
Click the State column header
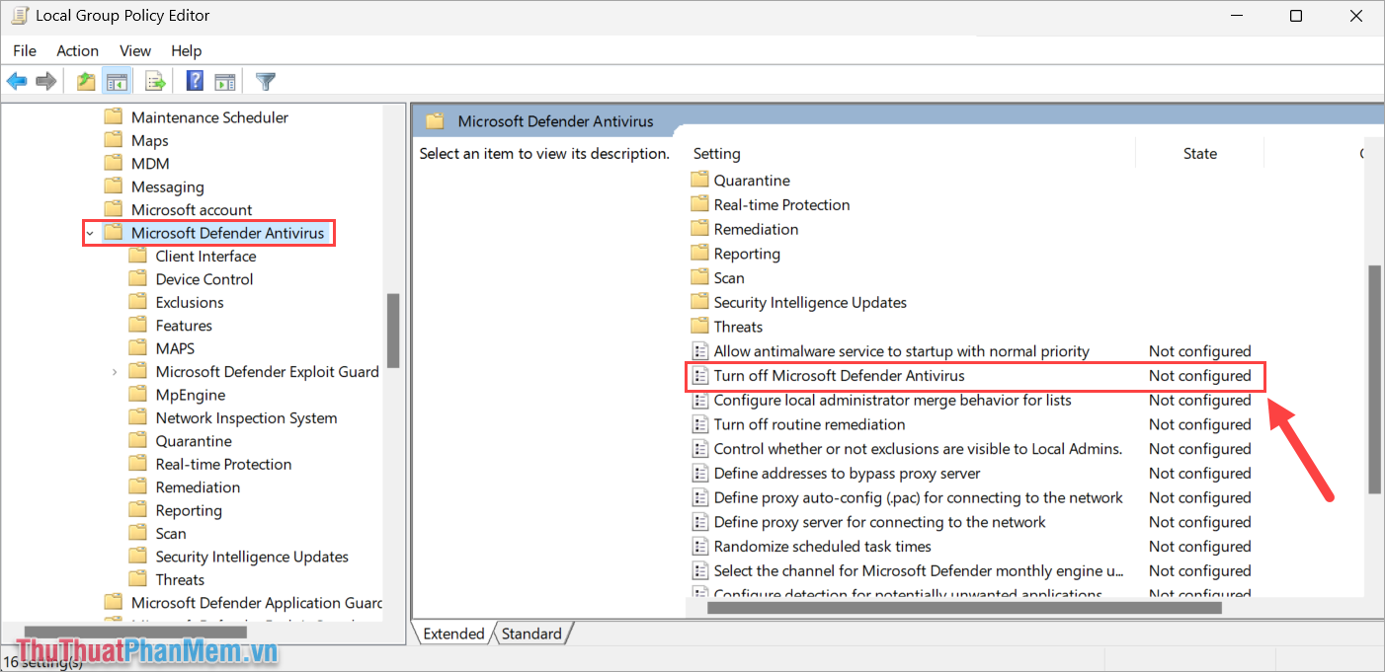click(1199, 154)
